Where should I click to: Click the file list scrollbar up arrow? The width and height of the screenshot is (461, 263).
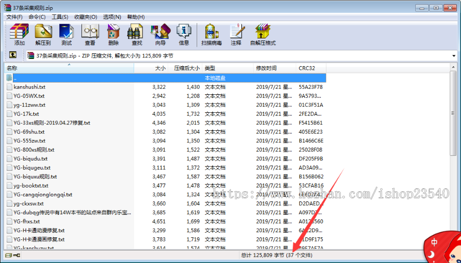453,67
